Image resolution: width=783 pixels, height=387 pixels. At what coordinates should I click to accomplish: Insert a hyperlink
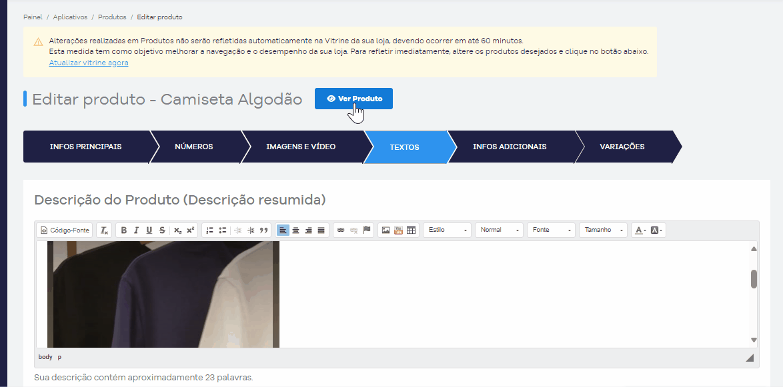click(341, 230)
